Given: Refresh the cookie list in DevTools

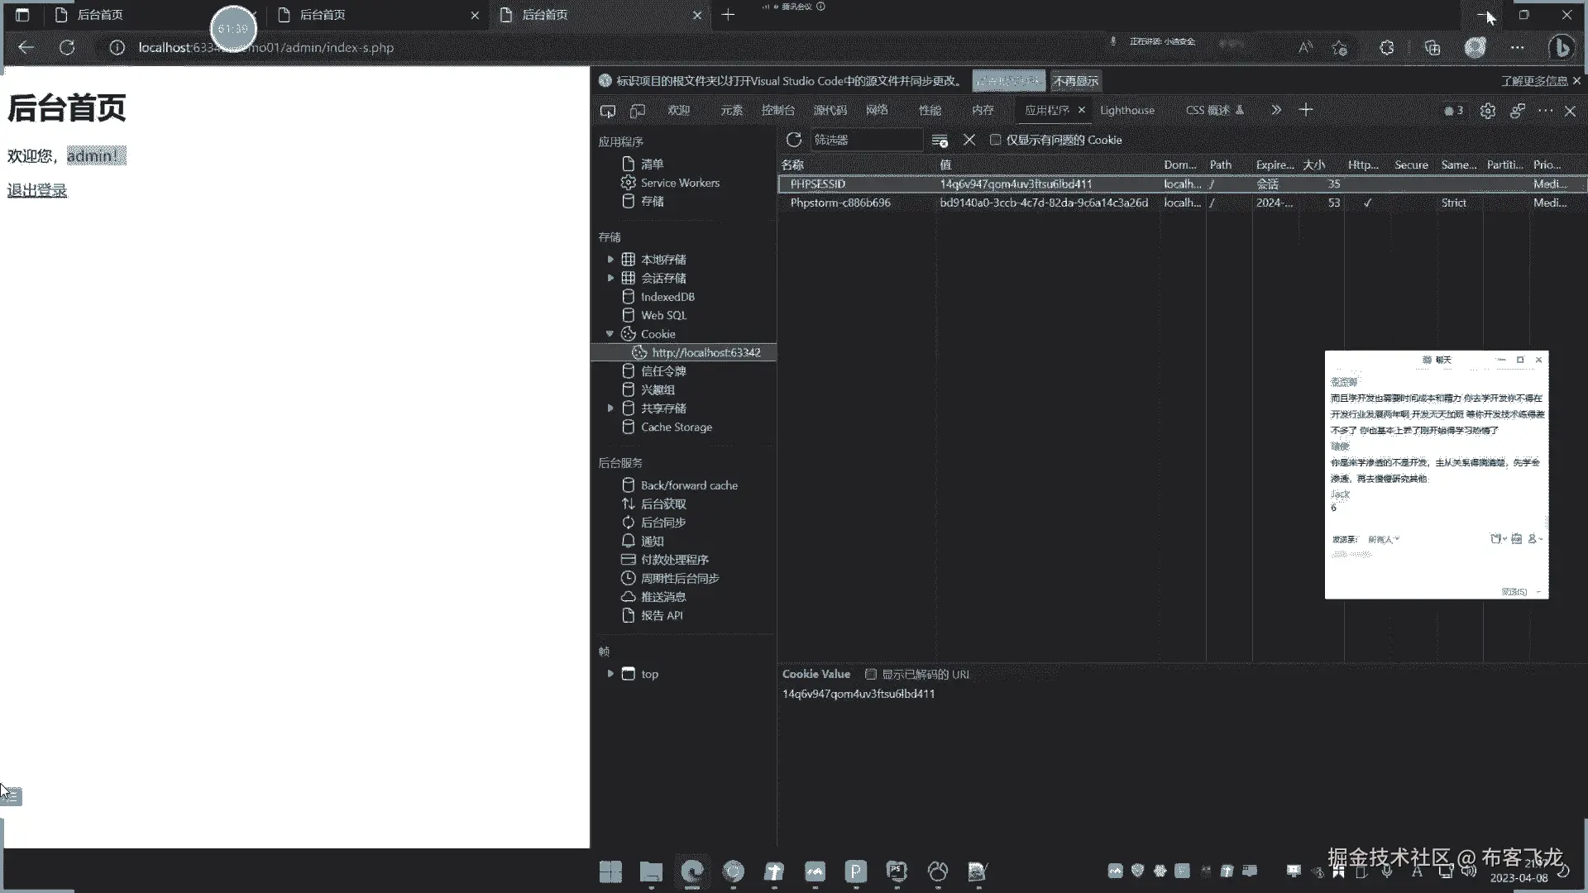Looking at the screenshot, I should [x=794, y=140].
